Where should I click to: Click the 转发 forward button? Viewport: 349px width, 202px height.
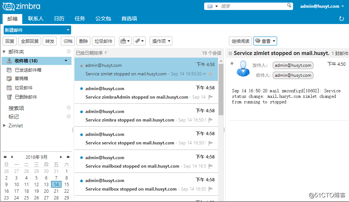[50, 41]
